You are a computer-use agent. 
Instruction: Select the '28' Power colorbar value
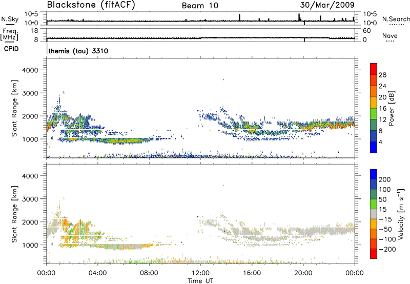point(382,75)
